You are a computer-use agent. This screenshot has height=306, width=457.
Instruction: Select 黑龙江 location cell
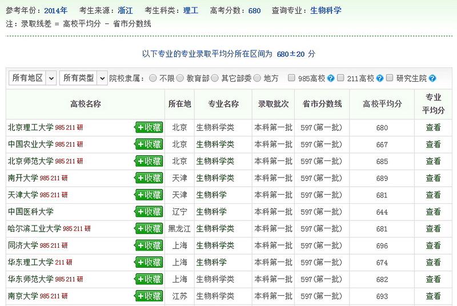(179, 228)
